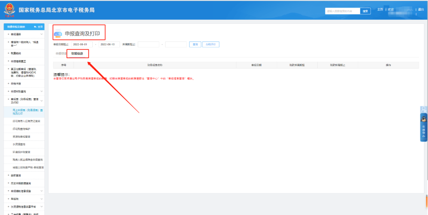Expand the 申报清册 menu chevron
The height and width of the screenshot is (215, 428).
point(42,34)
